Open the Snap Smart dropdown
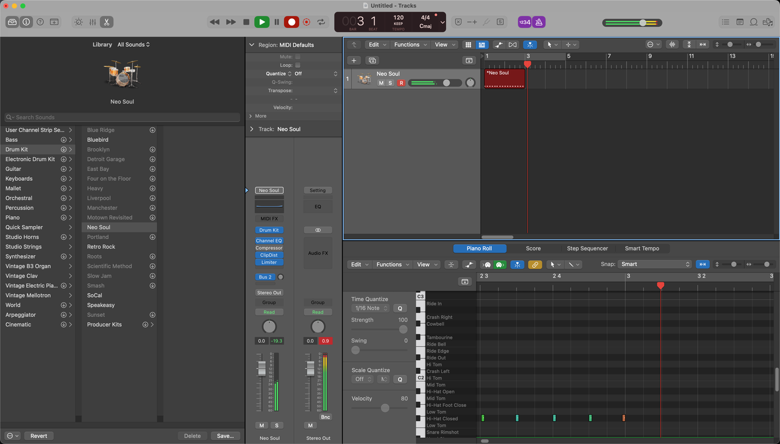The height and width of the screenshot is (444, 780). tap(654, 264)
